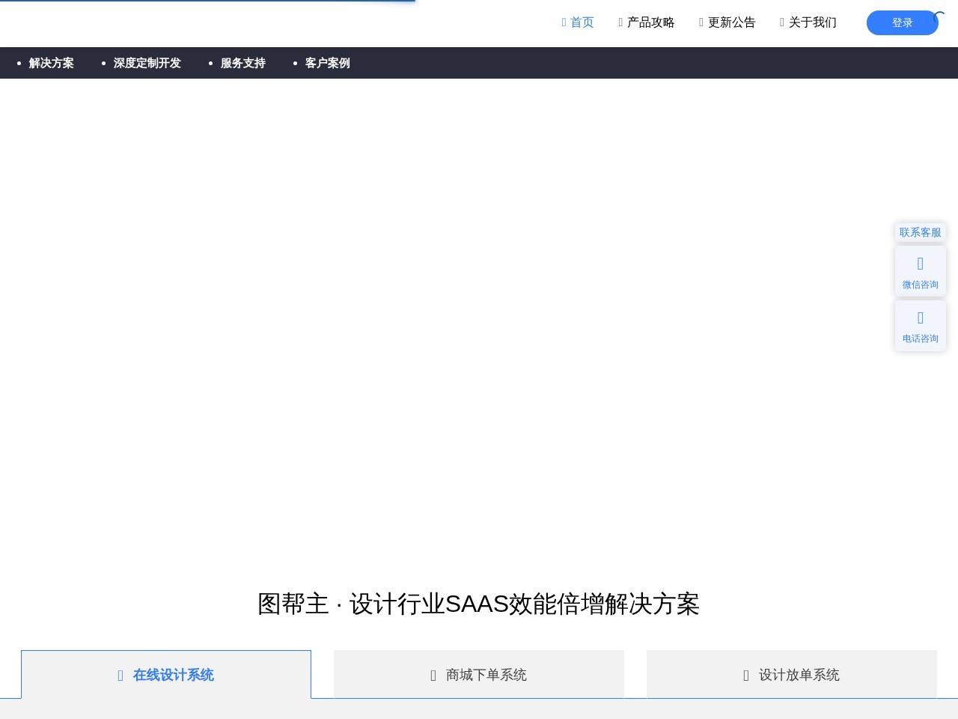Open the 首页 home link
Viewport: 958px width, 719px height.
coord(578,22)
